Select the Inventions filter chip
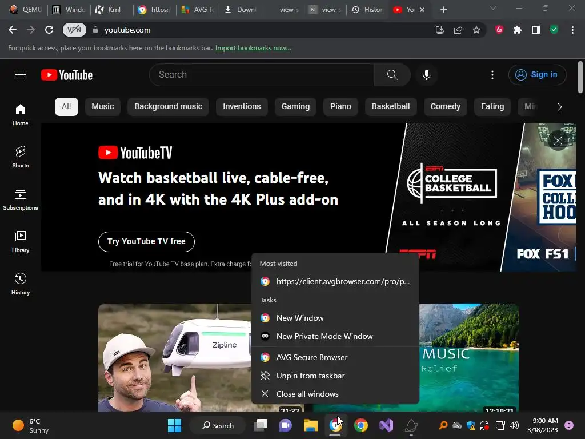585x439 pixels. click(x=242, y=107)
